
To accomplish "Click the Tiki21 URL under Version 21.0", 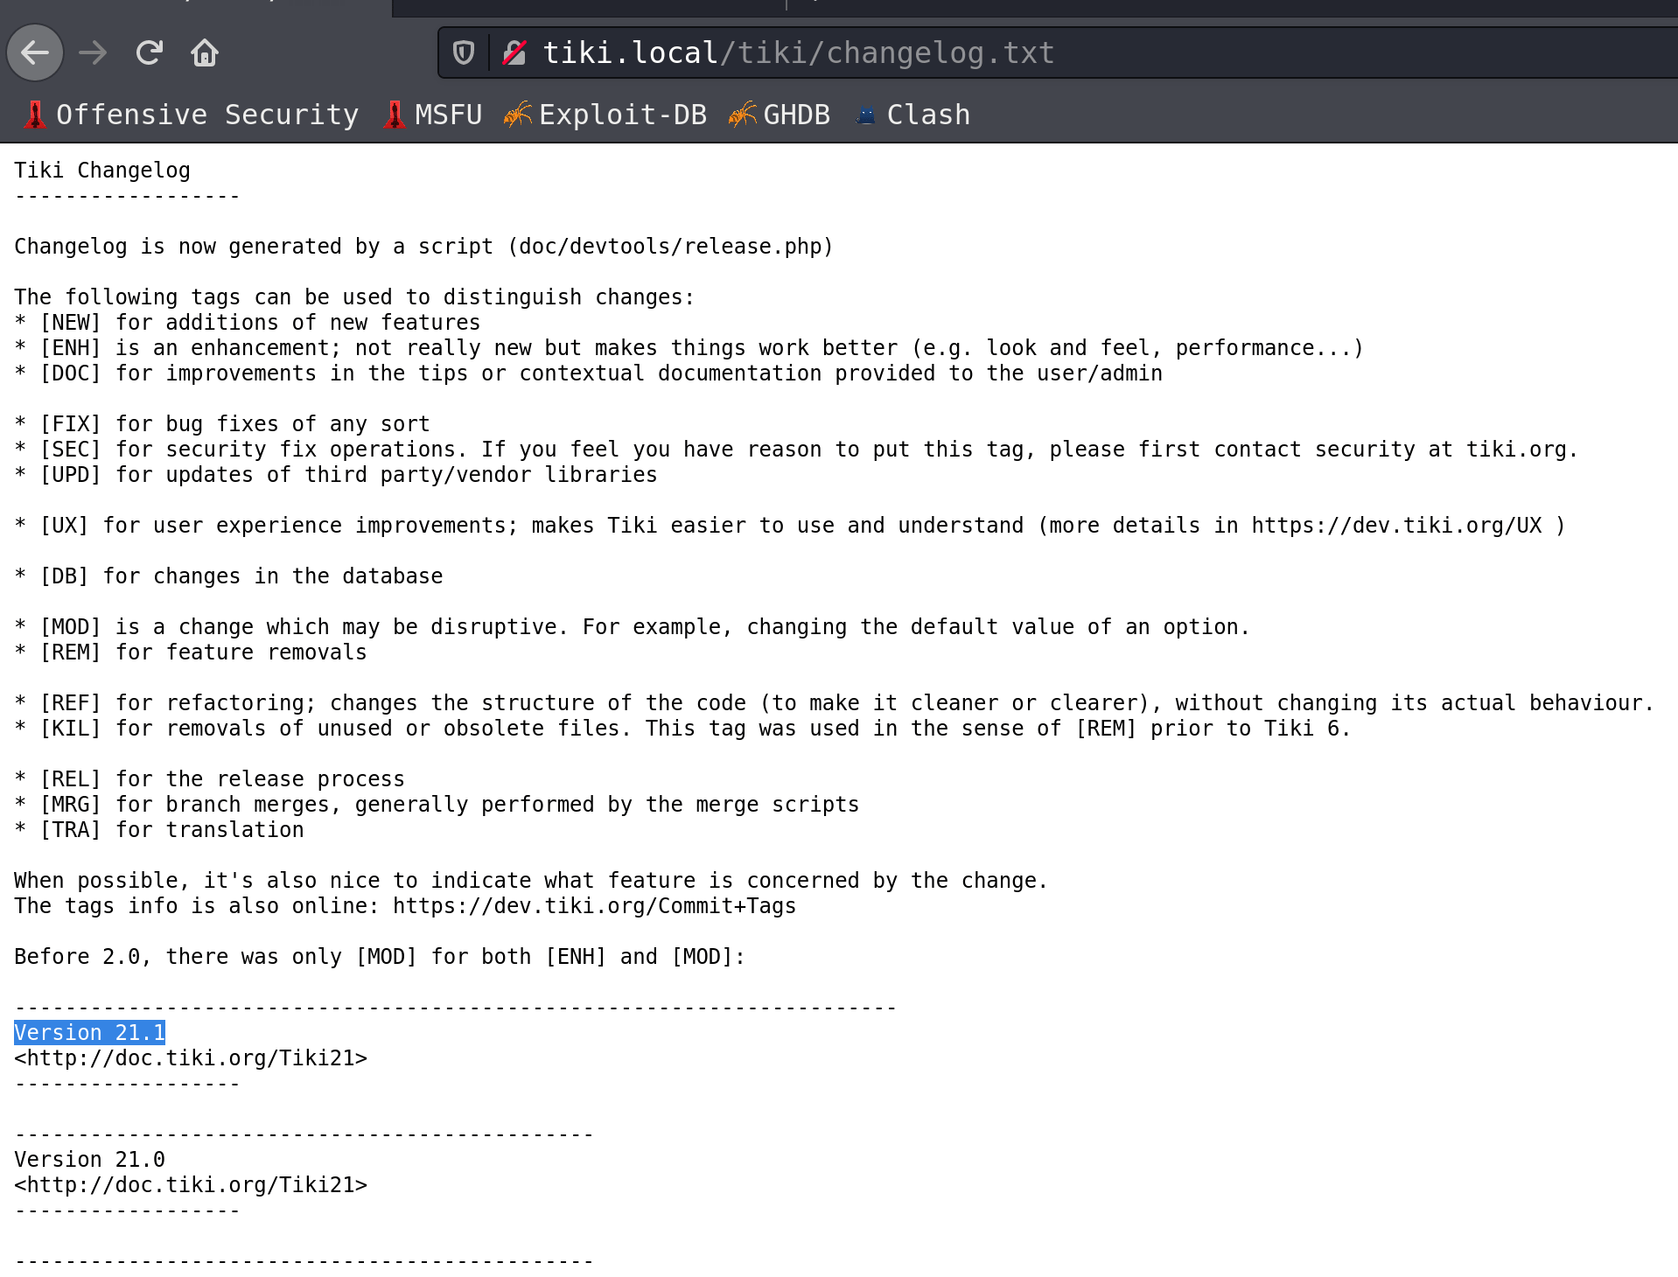I will coord(191,1185).
